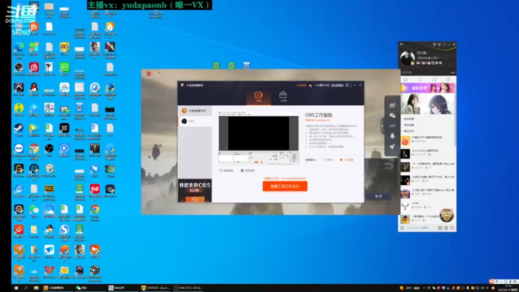Open settings gear in broadcast manager title bar
The width and height of the screenshot is (519, 292).
click(x=347, y=85)
